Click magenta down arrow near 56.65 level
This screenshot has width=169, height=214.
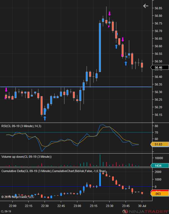[123, 39]
